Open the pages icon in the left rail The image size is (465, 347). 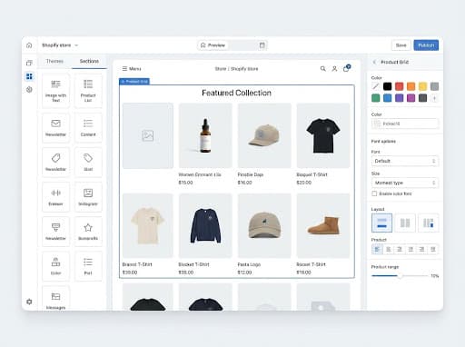tap(29, 63)
